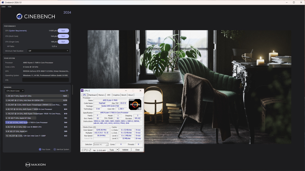Screen dimensions: 305x171
Task: Switch to the Bench tab in CPU-Z
Action: [124, 95]
